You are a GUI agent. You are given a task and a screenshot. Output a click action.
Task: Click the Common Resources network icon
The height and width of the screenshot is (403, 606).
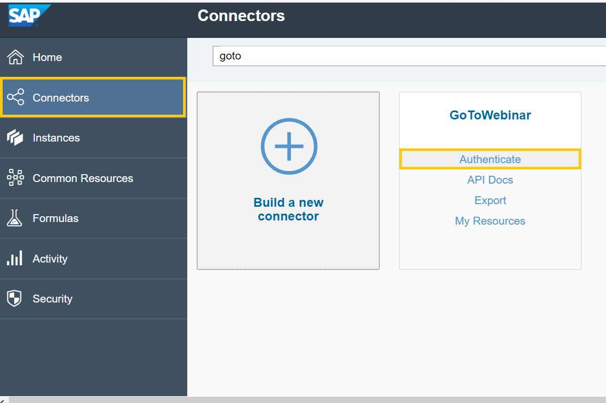click(x=15, y=178)
